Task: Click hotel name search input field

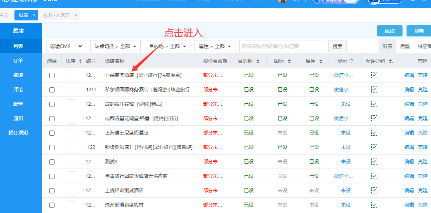Action: [281, 46]
